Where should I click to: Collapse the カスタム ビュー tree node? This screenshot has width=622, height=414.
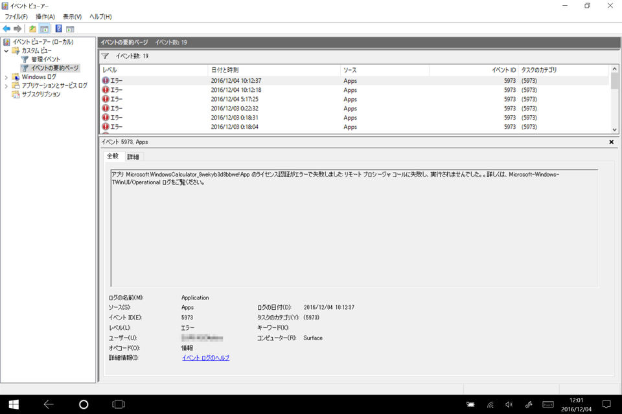(x=6, y=50)
